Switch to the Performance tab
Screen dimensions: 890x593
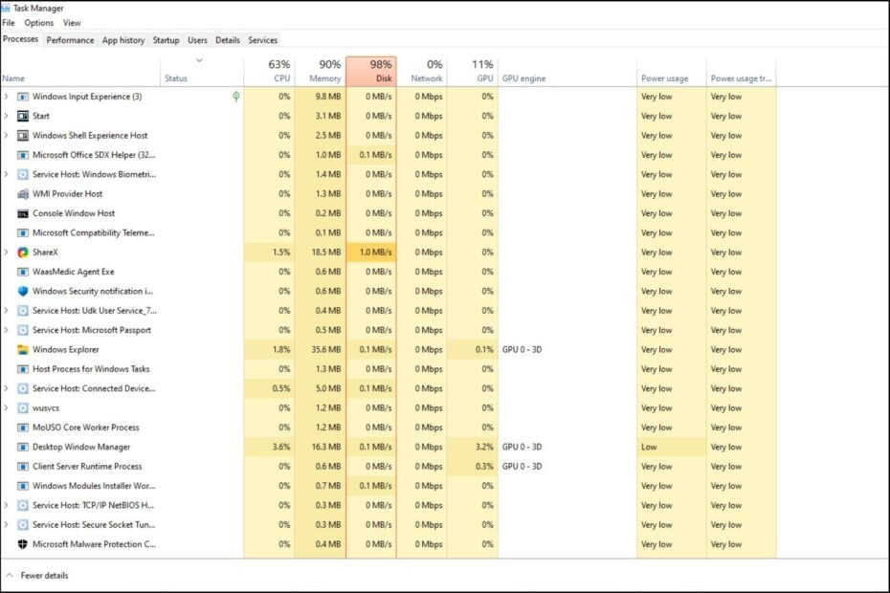point(71,40)
